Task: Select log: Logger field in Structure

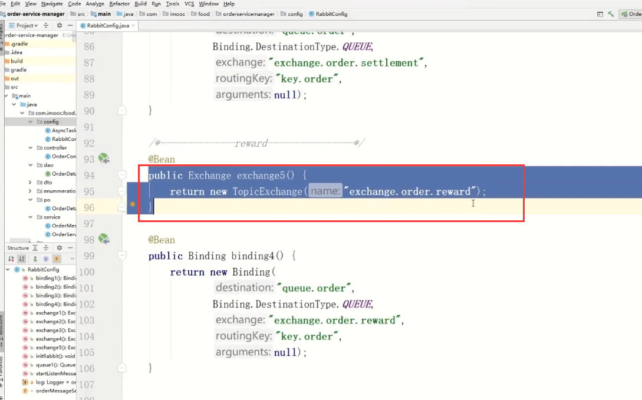Action: pos(49,382)
